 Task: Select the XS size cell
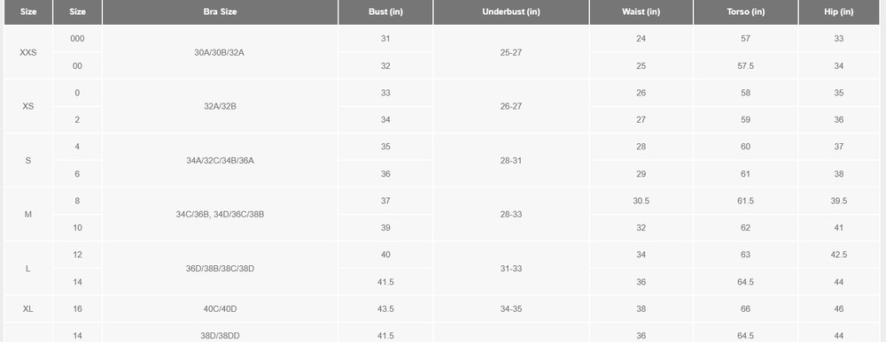(x=28, y=106)
